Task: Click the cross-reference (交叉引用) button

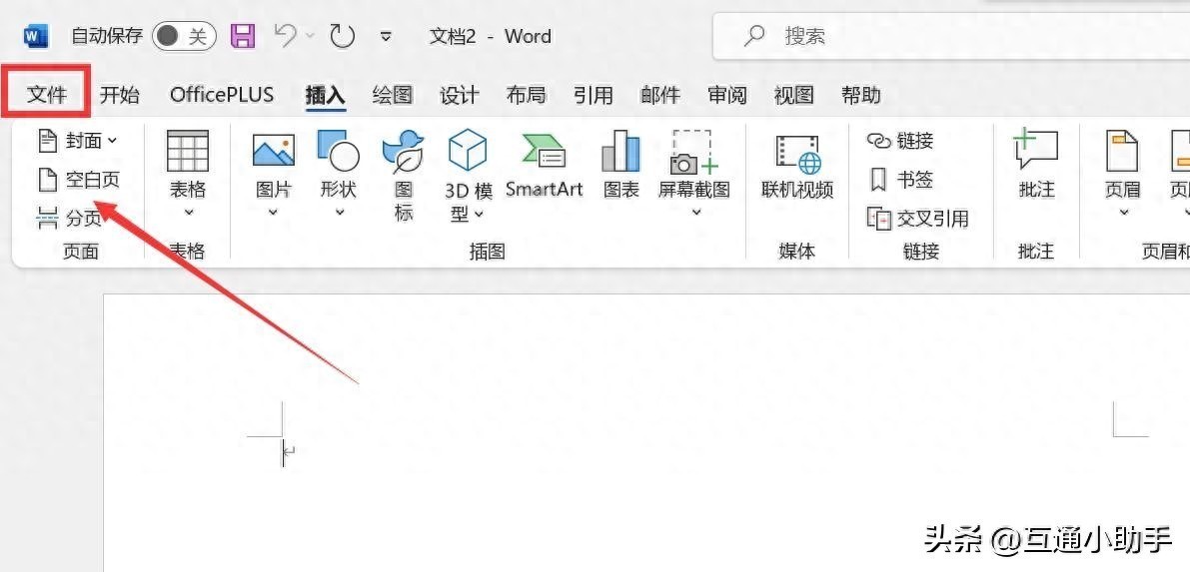Action: [x=918, y=218]
